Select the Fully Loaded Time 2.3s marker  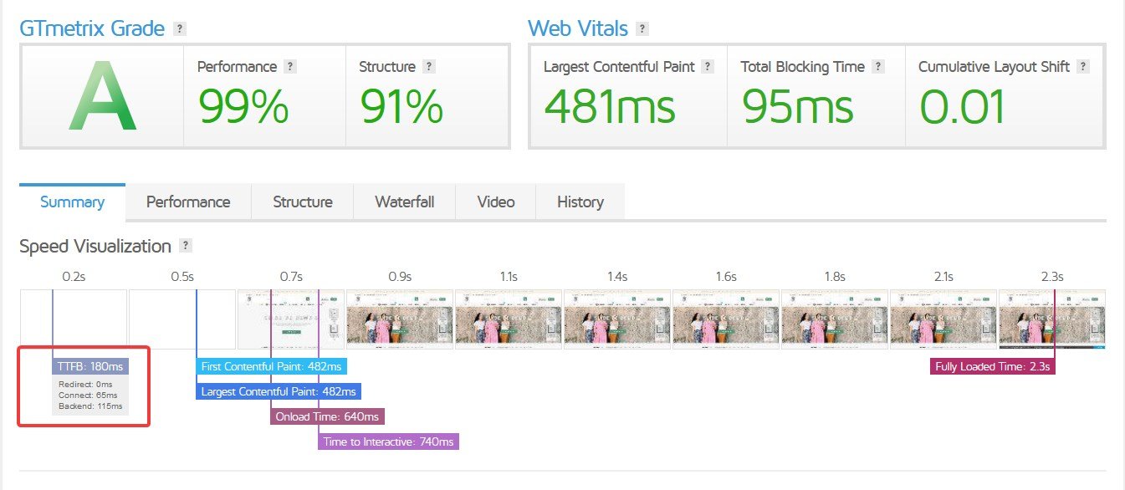993,366
